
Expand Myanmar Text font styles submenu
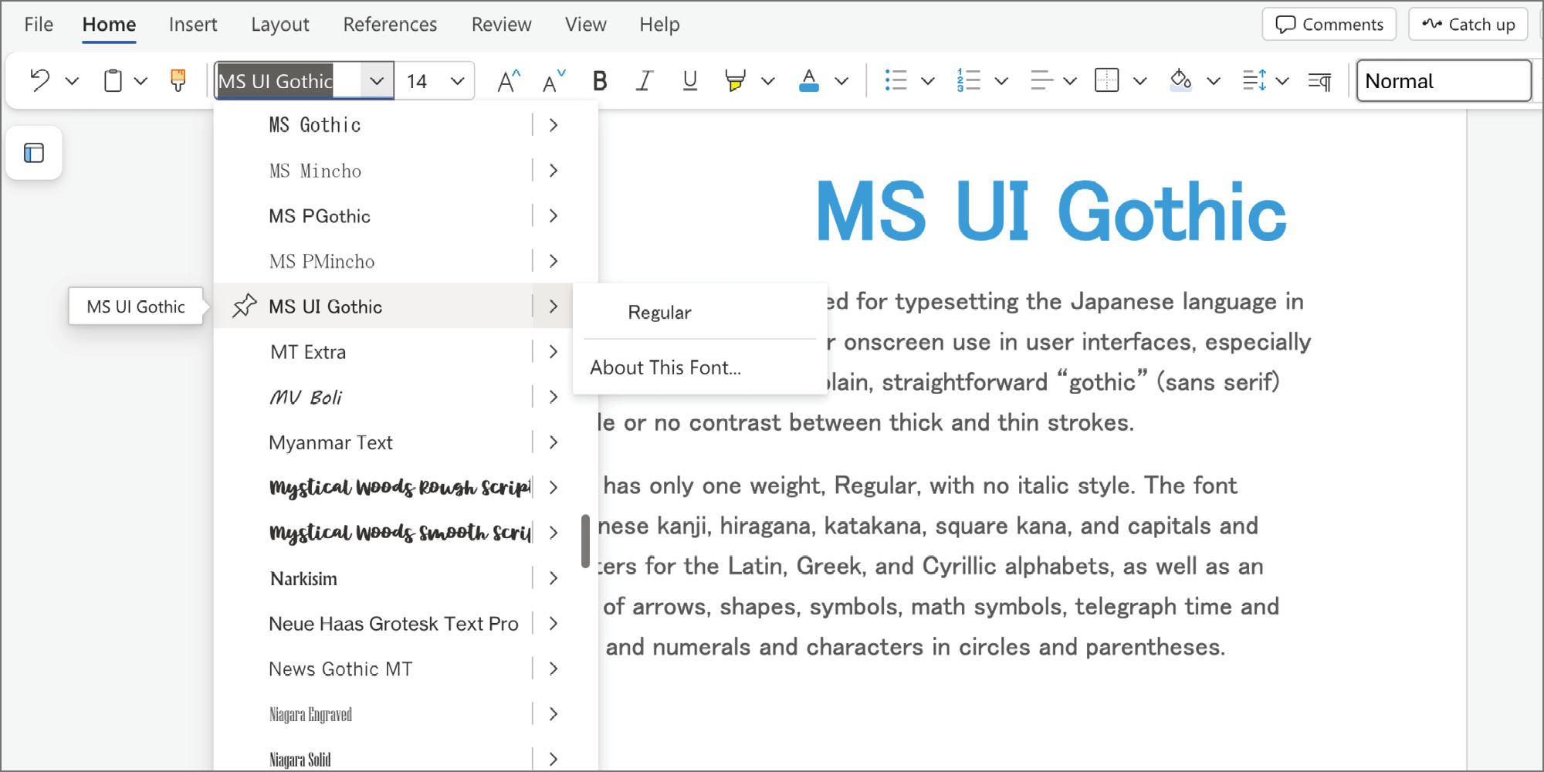coord(554,442)
